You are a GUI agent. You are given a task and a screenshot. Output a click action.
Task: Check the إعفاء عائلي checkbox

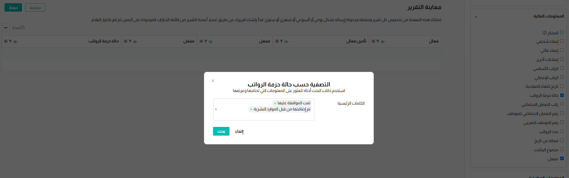(562, 50)
